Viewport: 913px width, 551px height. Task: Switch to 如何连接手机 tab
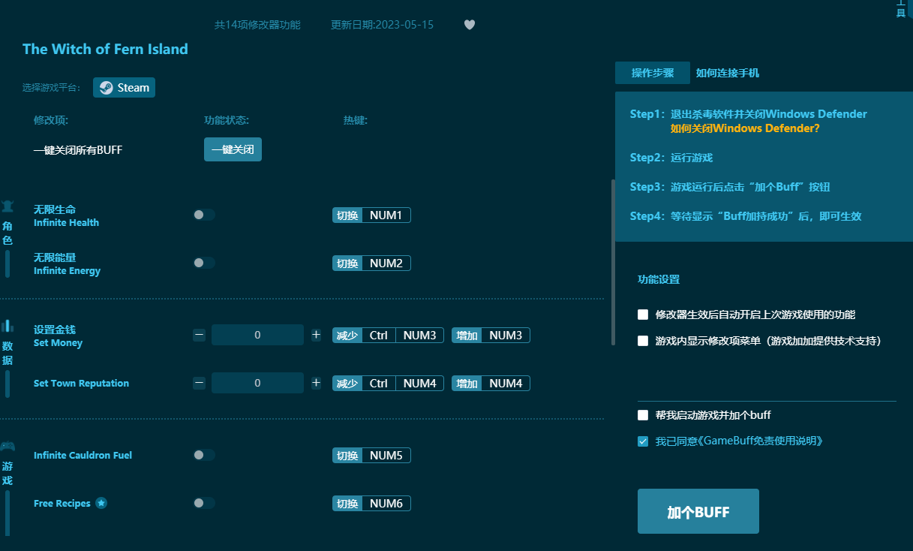tap(727, 73)
